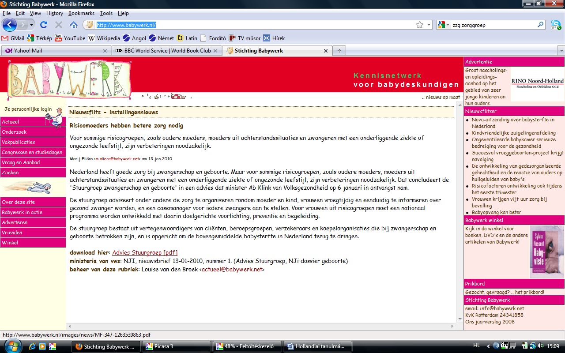Open the Wikipedia bookmark
Screen dimensions: 565x353
point(104,38)
